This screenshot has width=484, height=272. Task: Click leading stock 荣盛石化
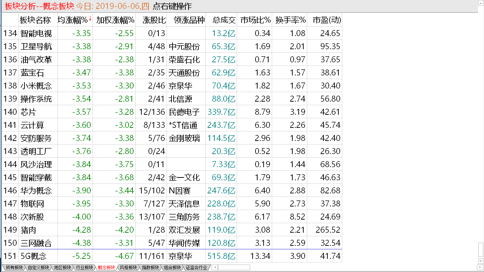pos(184,59)
